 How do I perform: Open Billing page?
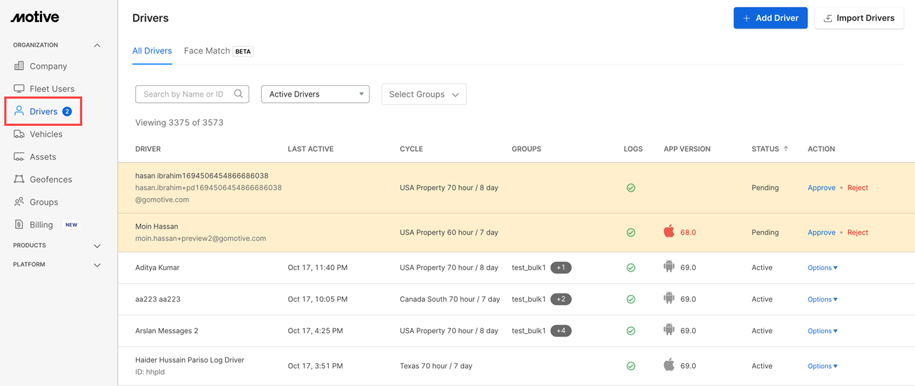pos(41,225)
